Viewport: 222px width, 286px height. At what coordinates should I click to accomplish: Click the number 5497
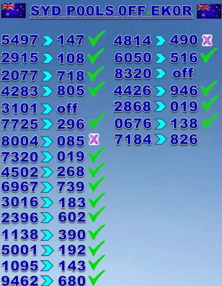coord(20,40)
